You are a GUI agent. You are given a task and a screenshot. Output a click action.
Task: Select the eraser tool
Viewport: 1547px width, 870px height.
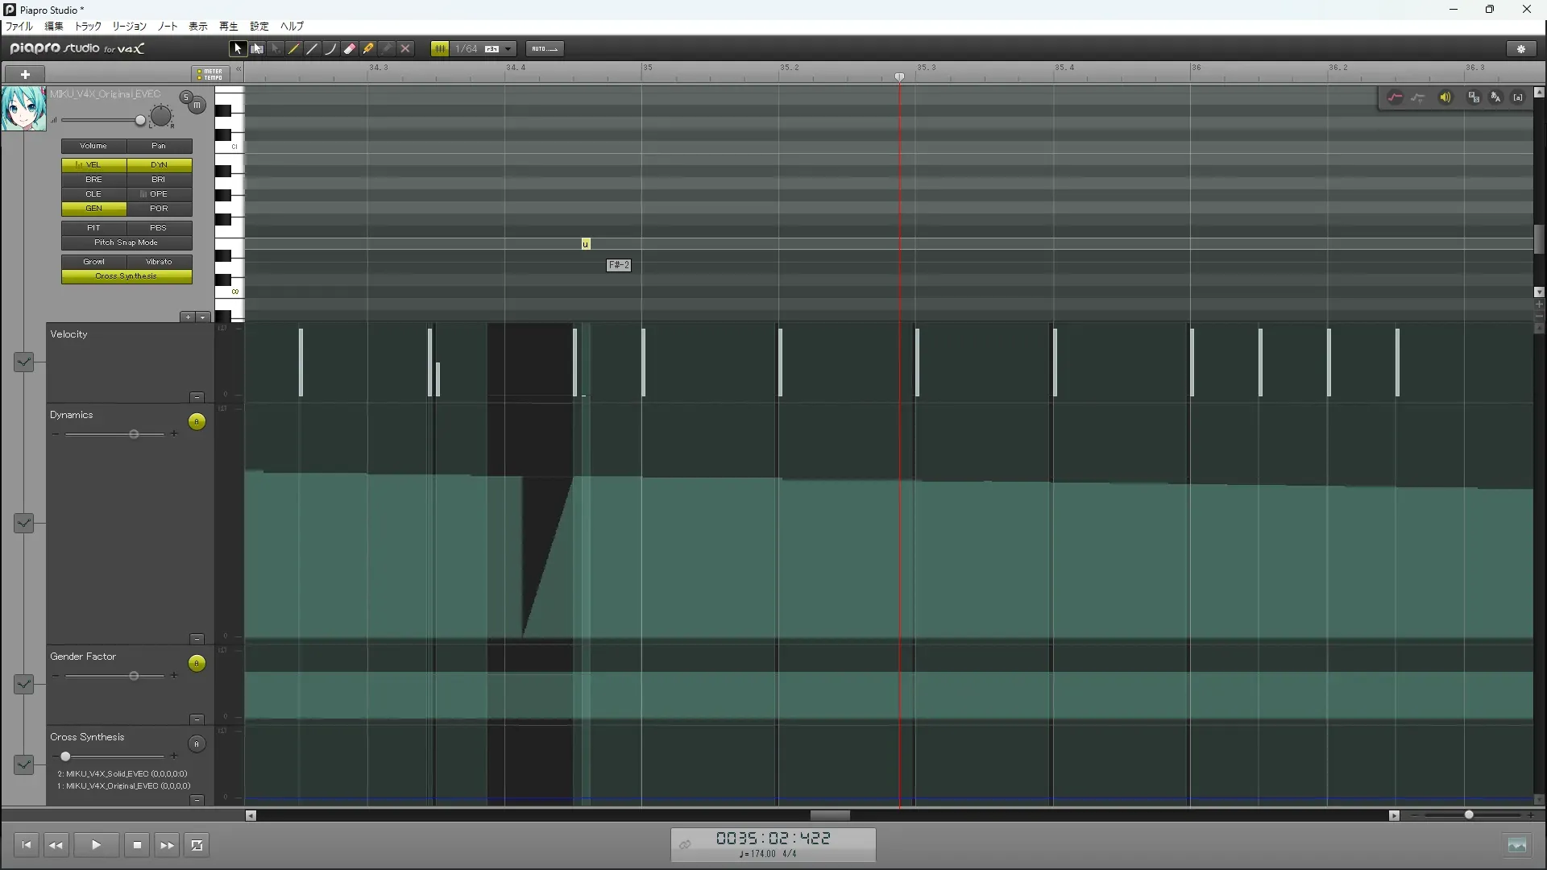point(350,49)
